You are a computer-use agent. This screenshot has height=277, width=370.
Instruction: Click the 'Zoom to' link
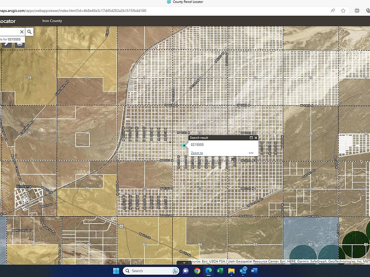coord(197,153)
